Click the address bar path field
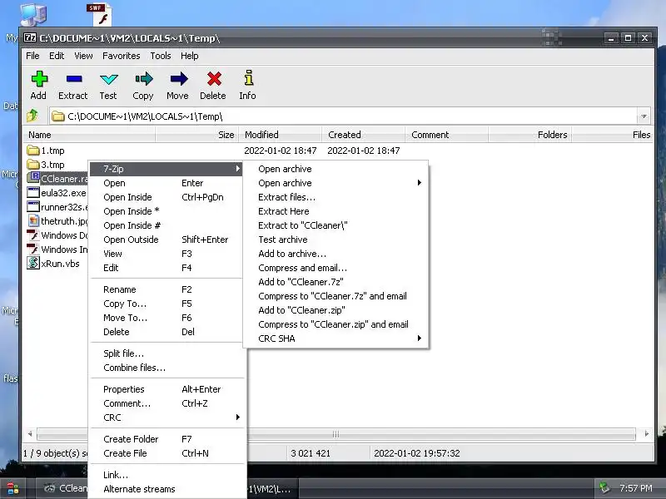Image resolution: width=666 pixels, height=499 pixels. point(343,116)
